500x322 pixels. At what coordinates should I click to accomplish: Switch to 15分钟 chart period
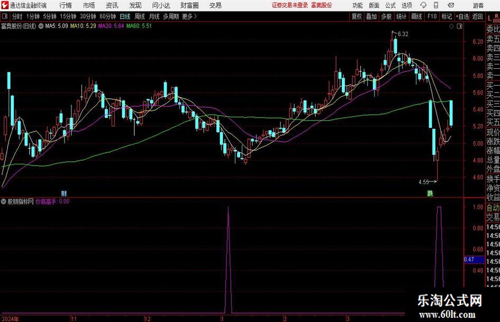tap(68, 16)
